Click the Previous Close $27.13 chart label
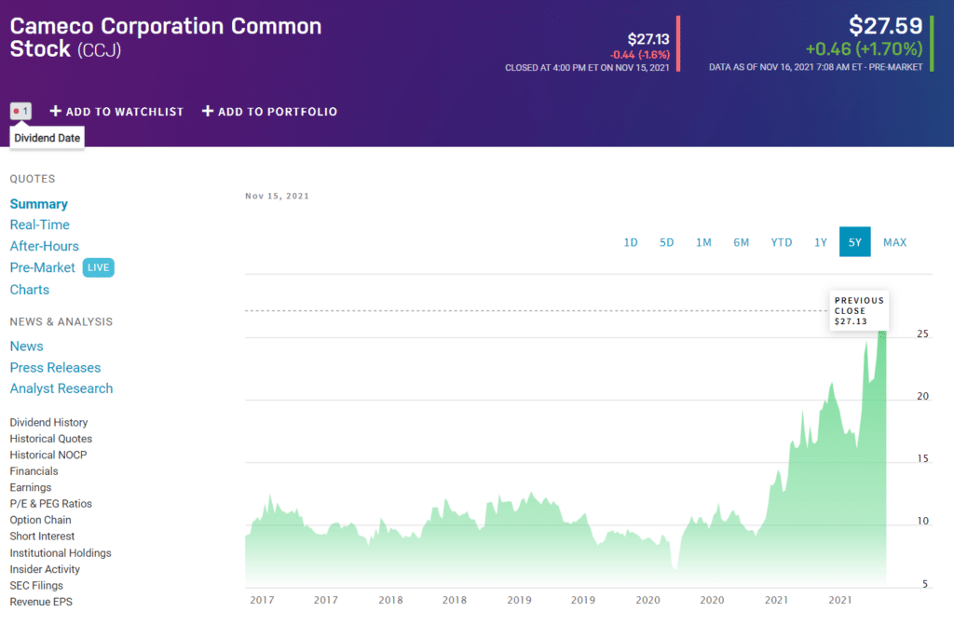The width and height of the screenshot is (954, 625). (x=859, y=311)
